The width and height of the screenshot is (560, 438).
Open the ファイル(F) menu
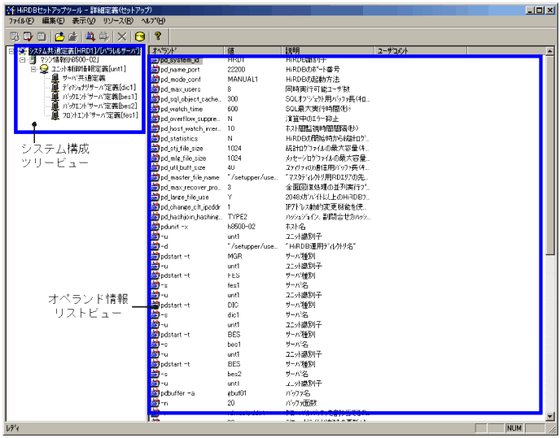click(x=20, y=20)
